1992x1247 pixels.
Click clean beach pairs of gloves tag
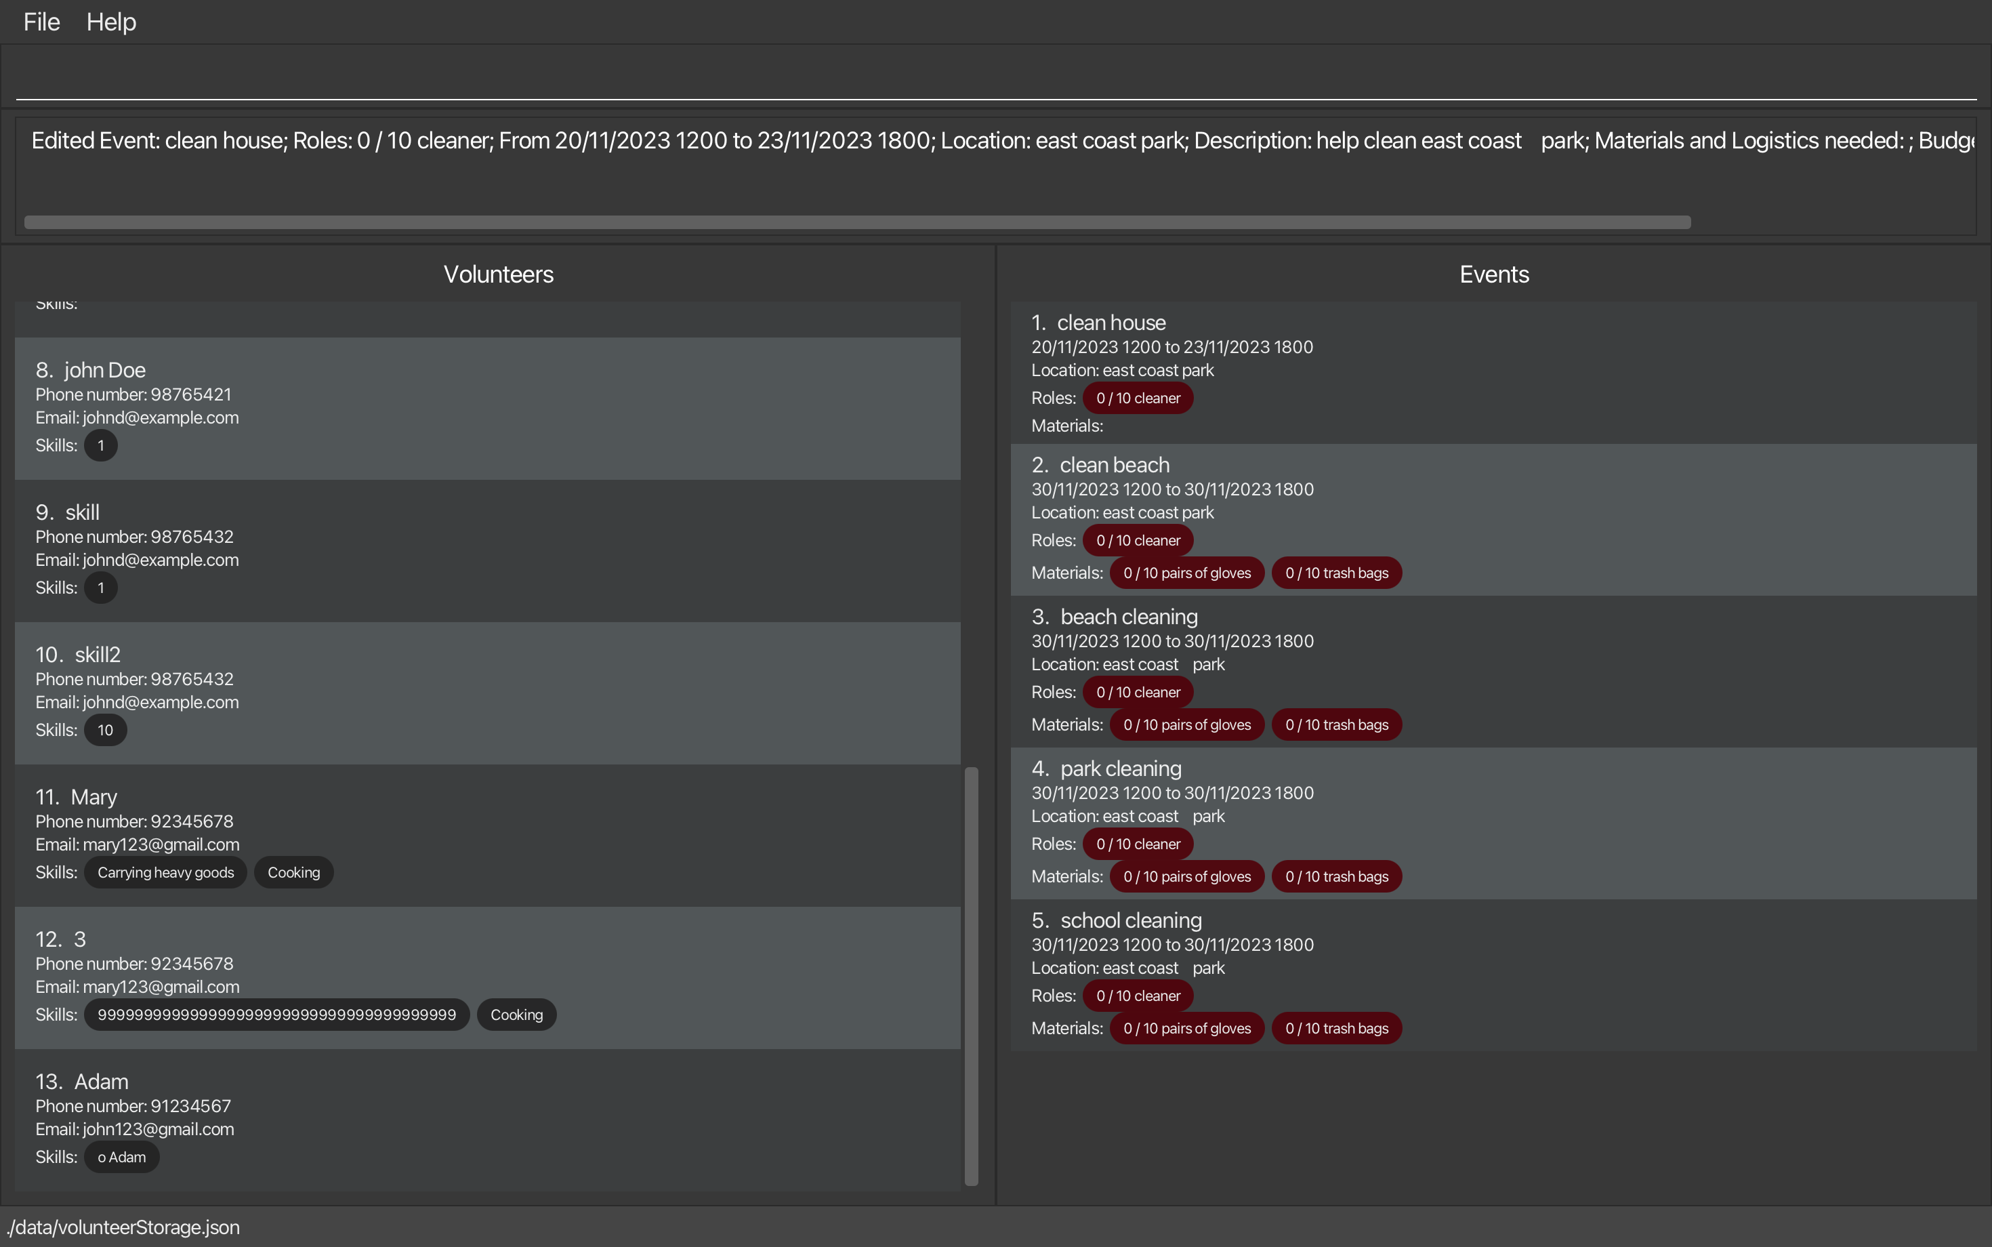[x=1186, y=573]
